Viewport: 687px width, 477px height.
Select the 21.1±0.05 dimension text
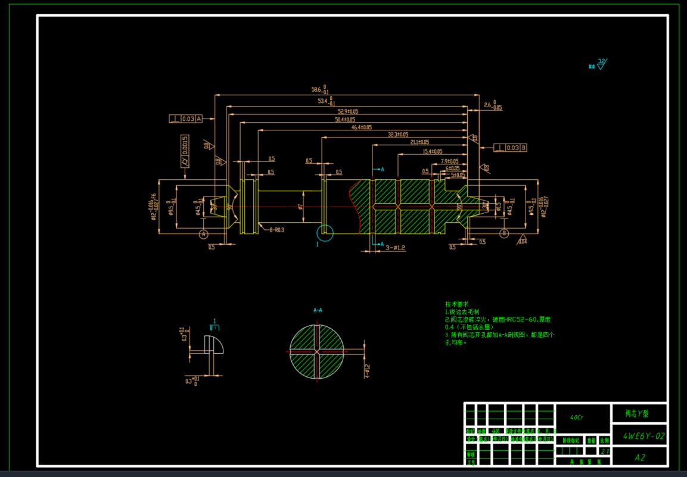(x=419, y=142)
